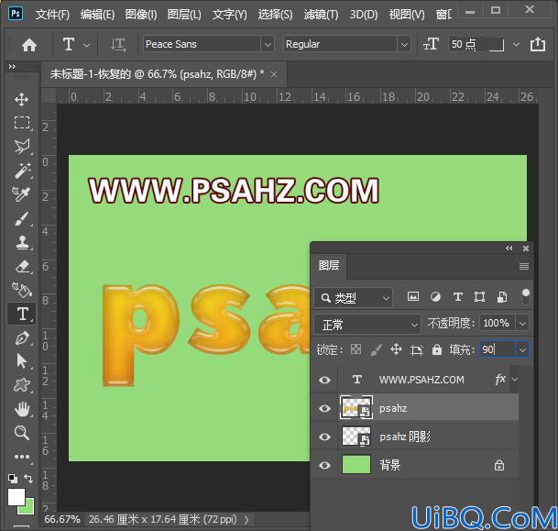This screenshot has height=531, width=558.
Task: Open the Type tool preset picker arrow
Action: pyautogui.click(x=86, y=46)
